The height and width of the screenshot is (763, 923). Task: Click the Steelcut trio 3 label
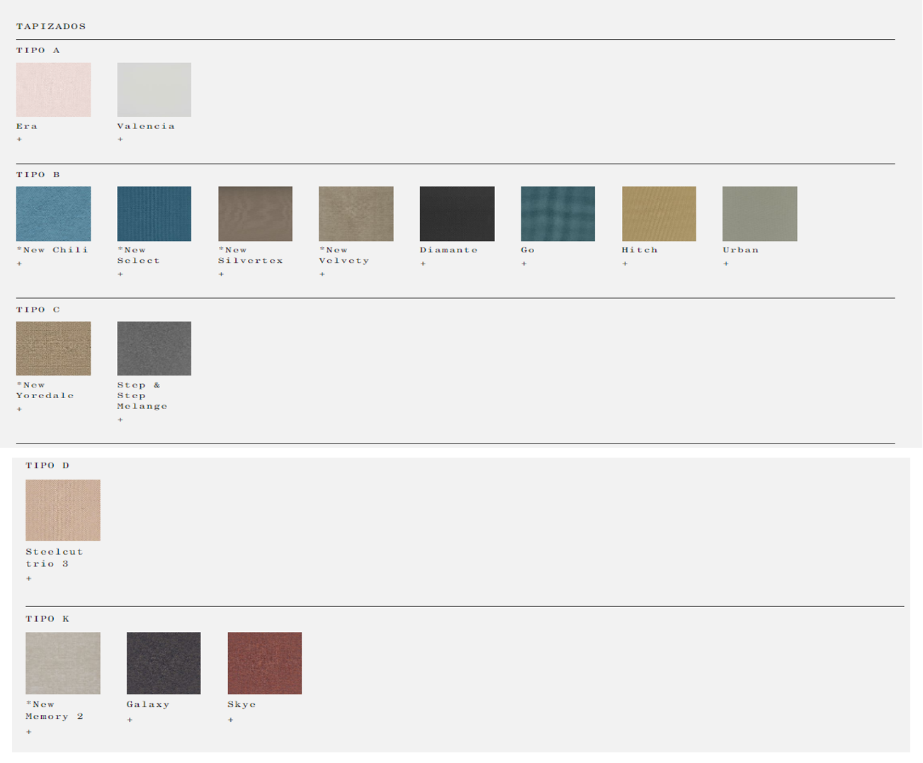(55, 558)
